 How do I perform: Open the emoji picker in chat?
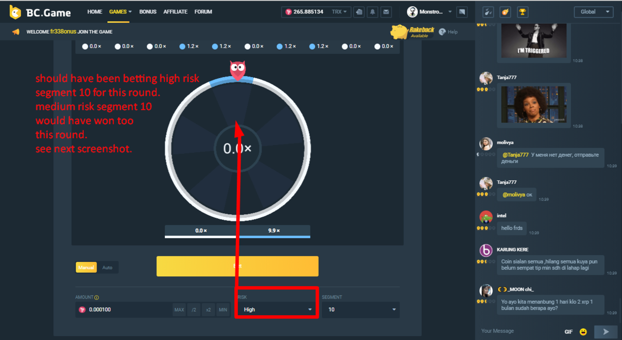point(583,331)
